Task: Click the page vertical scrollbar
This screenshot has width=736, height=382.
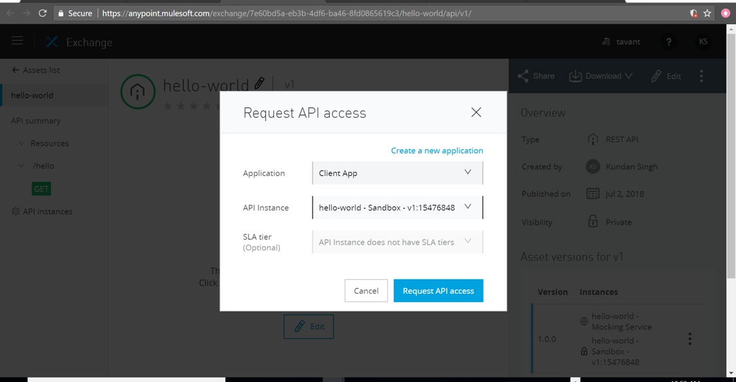Action: click(731, 155)
